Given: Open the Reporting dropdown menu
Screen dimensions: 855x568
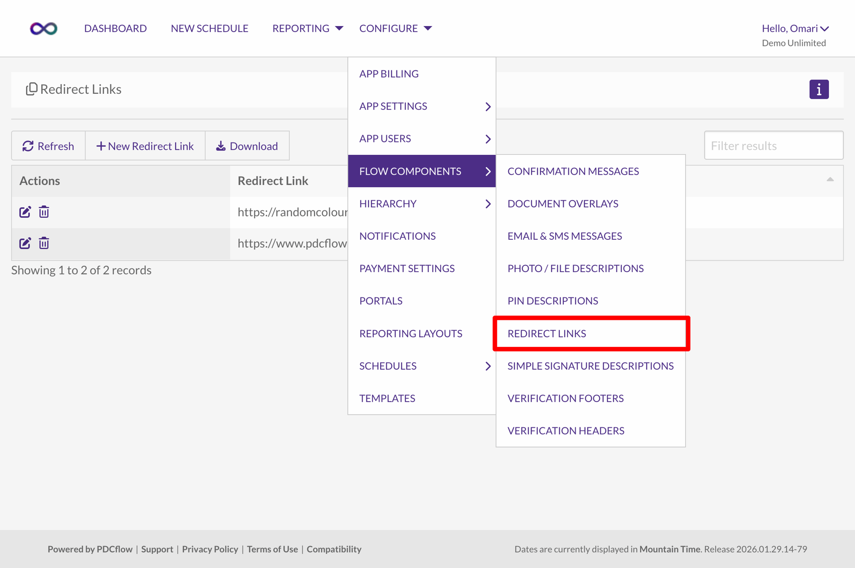Looking at the screenshot, I should click(x=308, y=28).
